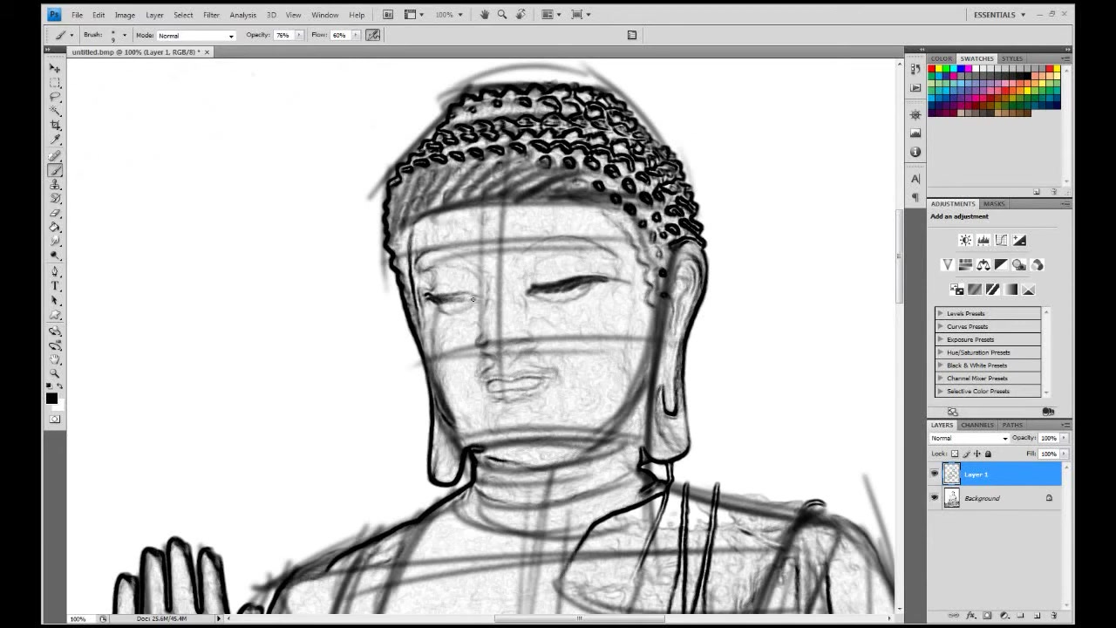The image size is (1116, 628).
Task: Open the layer Opacity arrow
Action: (x=1063, y=438)
